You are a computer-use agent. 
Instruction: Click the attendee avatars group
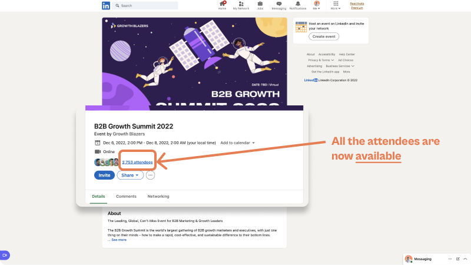[x=107, y=163]
